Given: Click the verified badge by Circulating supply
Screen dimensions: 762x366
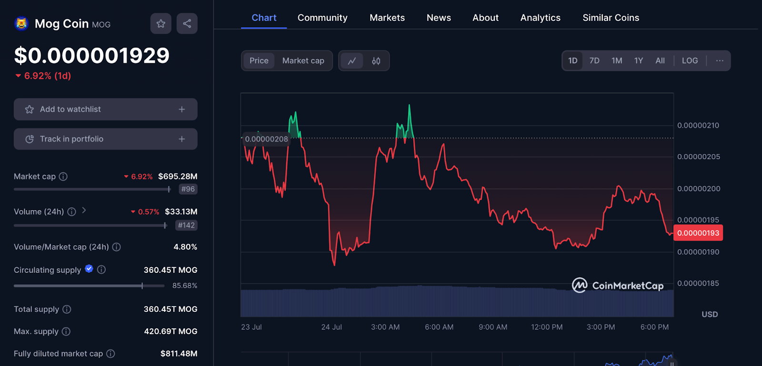Looking at the screenshot, I should pyautogui.click(x=89, y=269).
